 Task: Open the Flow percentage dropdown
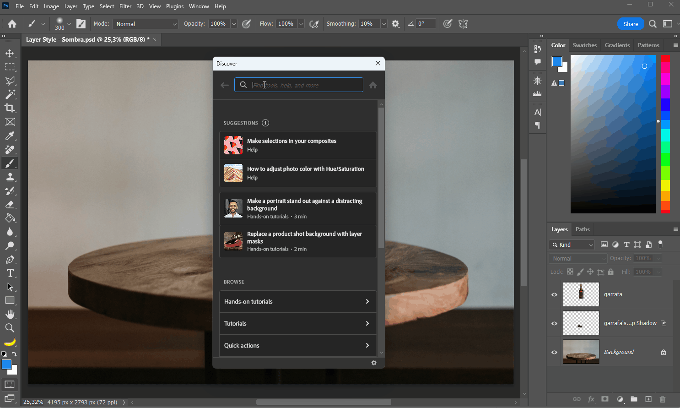pos(301,24)
